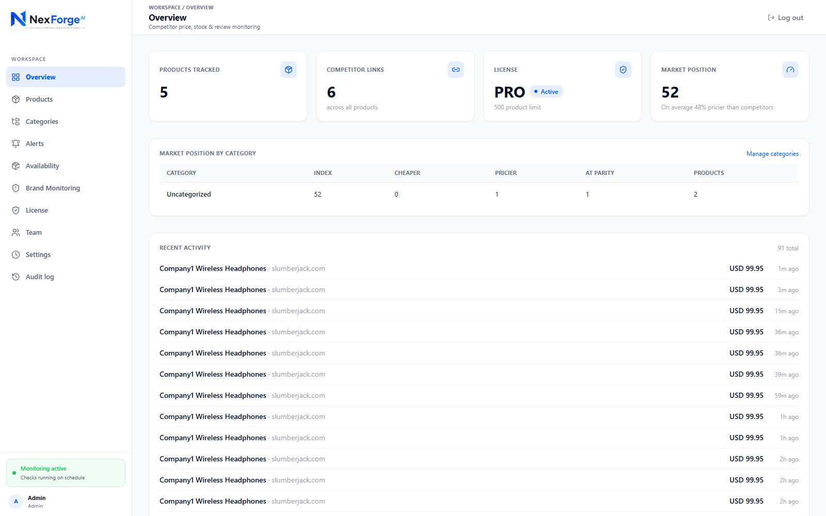
Task: Open the activity entry from 1m ago
Action: point(479,268)
